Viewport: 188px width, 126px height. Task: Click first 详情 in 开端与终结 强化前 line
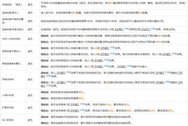tap(68, 72)
